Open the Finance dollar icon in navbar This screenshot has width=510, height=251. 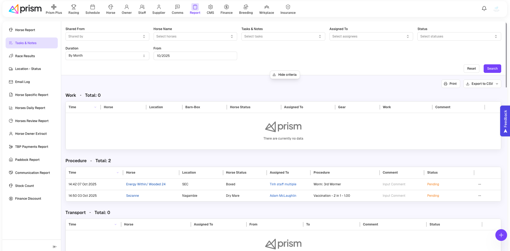(226, 7)
